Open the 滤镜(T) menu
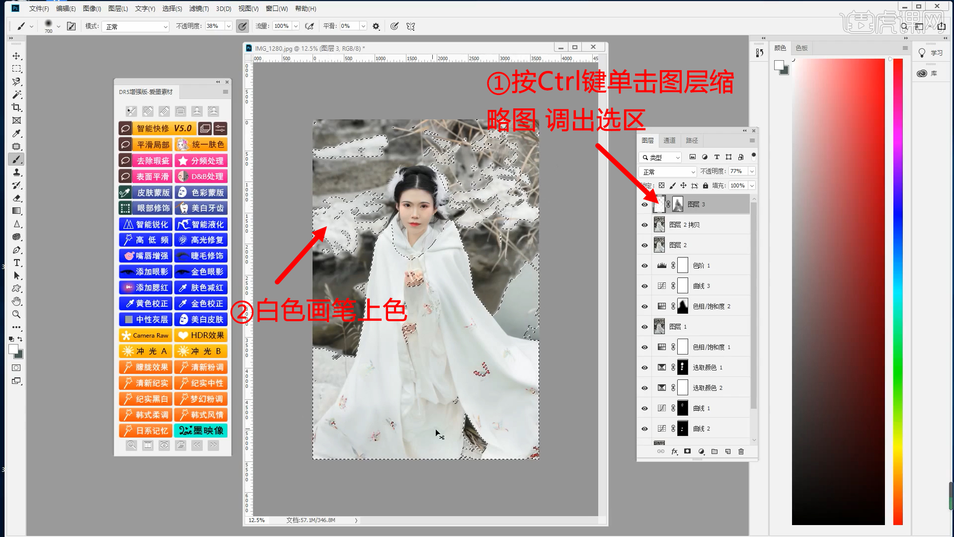The height and width of the screenshot is (537, 954). 198,8
